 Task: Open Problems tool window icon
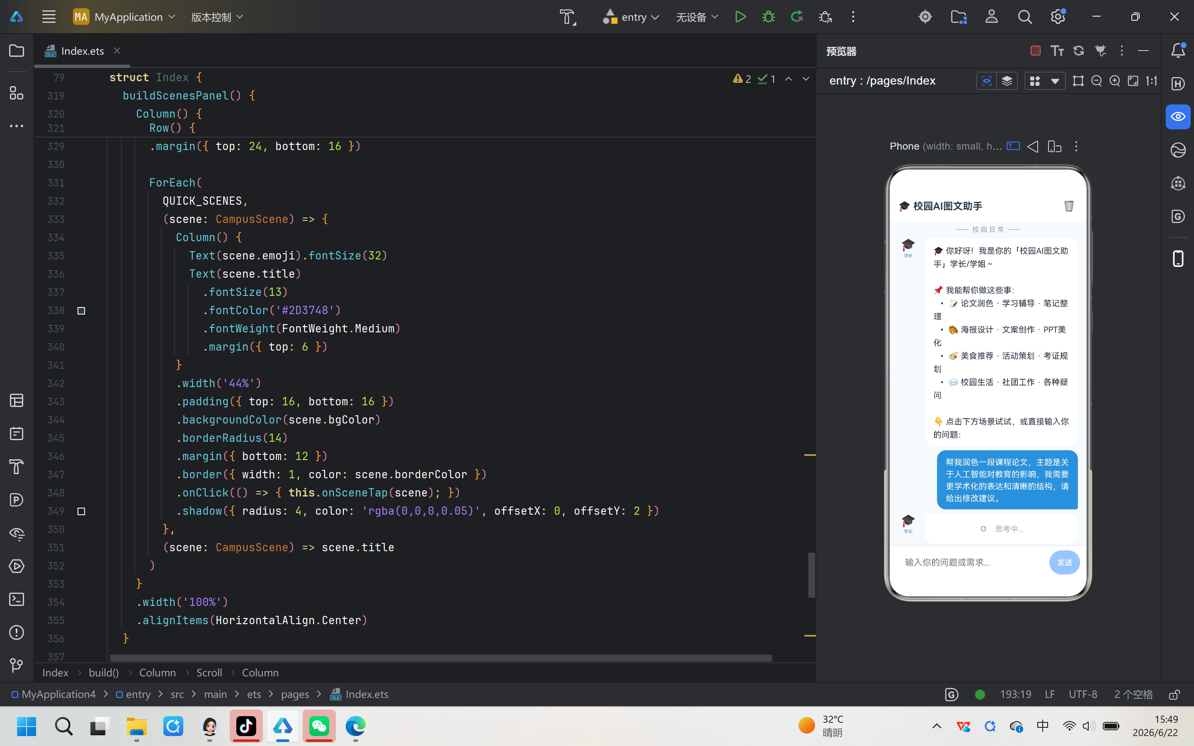(x=17, y=632)
